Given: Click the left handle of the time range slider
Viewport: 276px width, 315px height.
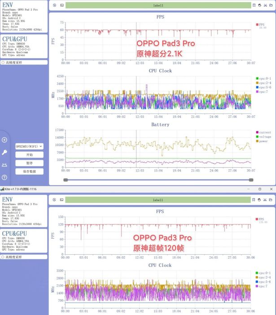Looking at the screenshot, I should [x=66, y=180].
